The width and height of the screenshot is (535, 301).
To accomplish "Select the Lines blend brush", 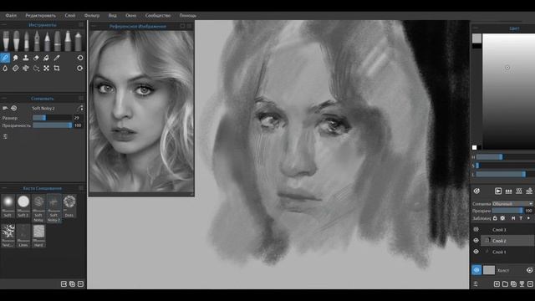I will pyautogui.click(x=23, y=236).
